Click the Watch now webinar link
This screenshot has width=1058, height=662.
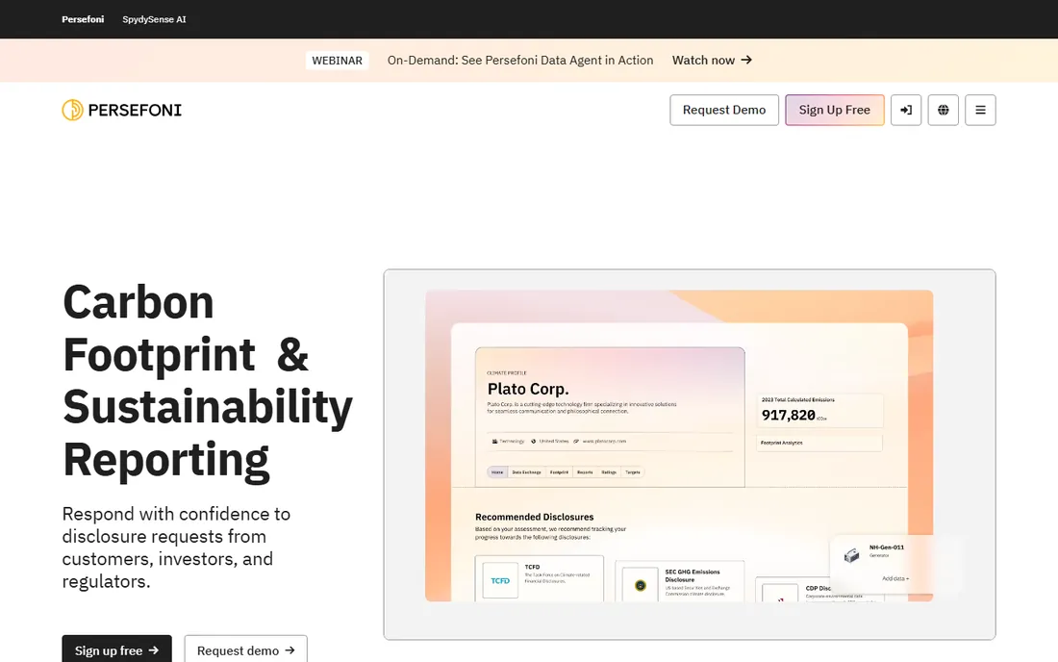pyautogui.click(x=712, y=60)
